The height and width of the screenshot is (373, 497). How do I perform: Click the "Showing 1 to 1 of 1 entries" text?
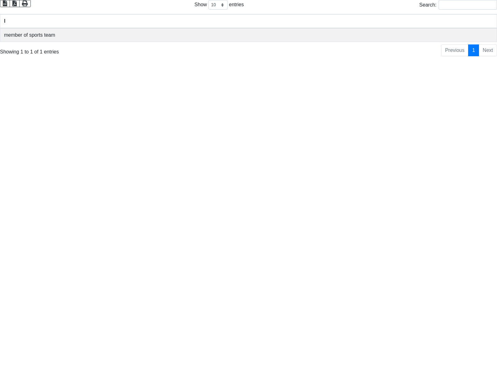pos(30,52)
